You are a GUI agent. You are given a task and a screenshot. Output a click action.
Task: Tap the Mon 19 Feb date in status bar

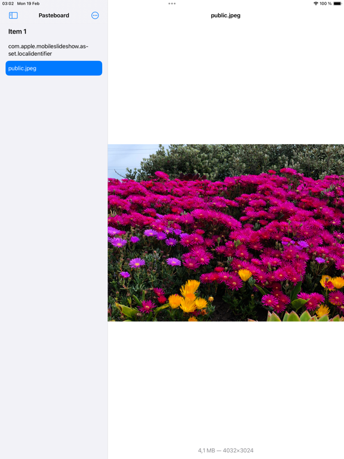click(28, 4)
